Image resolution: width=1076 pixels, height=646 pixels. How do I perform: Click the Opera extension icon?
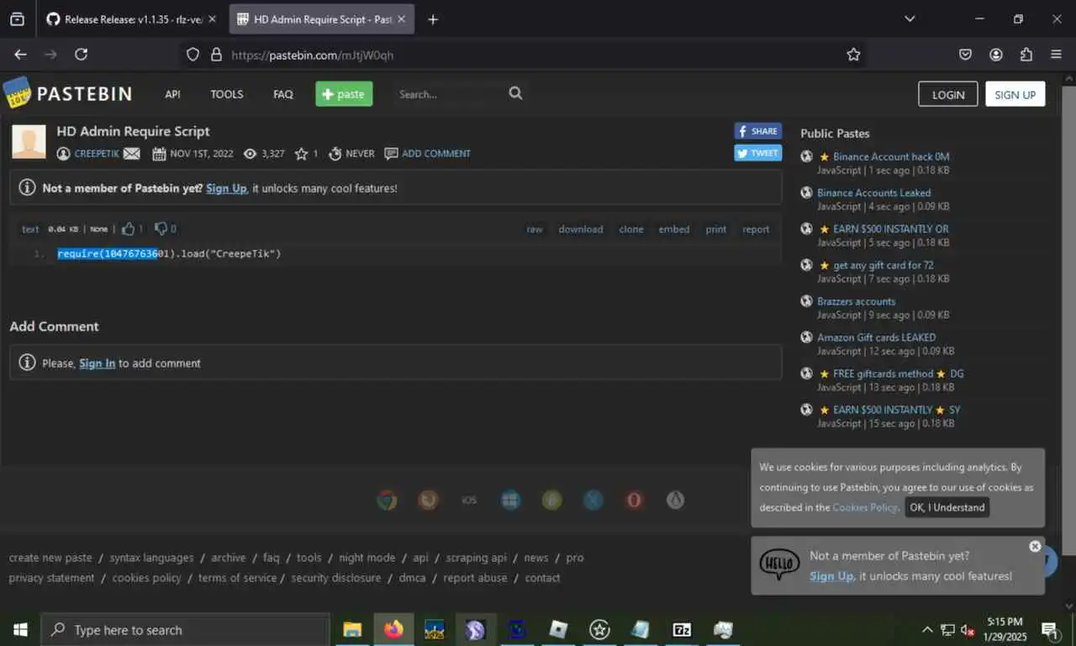(635, 500)
